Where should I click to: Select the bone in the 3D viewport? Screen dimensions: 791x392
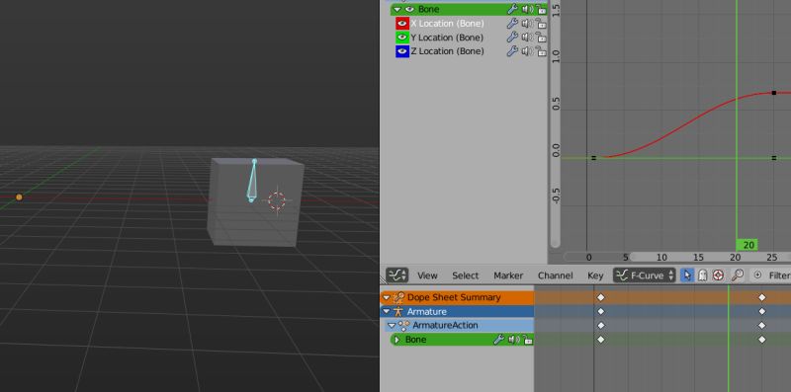tap(252, 182)
